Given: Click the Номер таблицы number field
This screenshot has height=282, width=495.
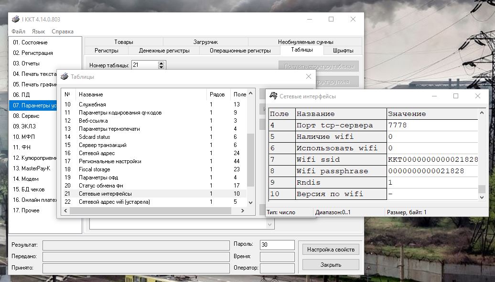Looking at the screenshot, I should 145,65.
